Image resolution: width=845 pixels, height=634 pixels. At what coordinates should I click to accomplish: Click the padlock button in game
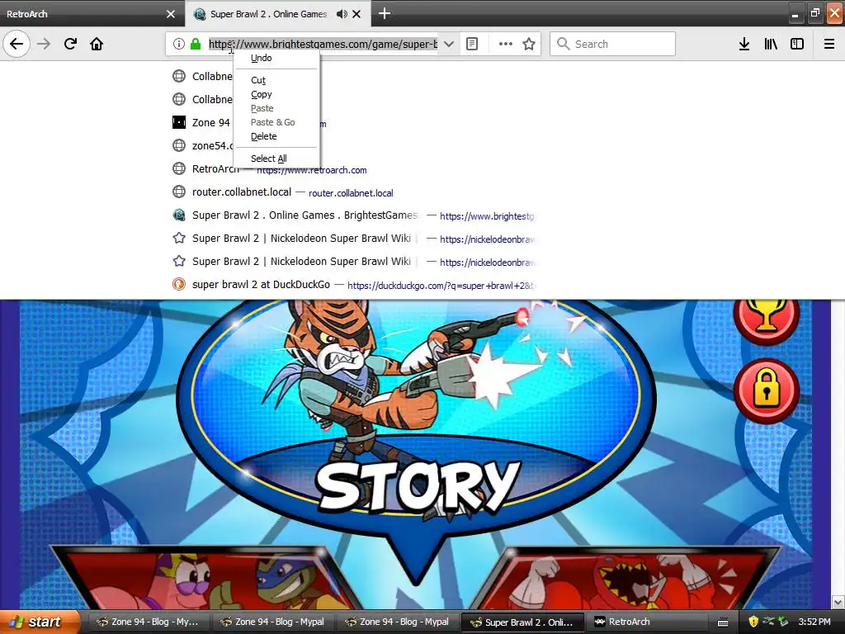click(x=767, y=390)
